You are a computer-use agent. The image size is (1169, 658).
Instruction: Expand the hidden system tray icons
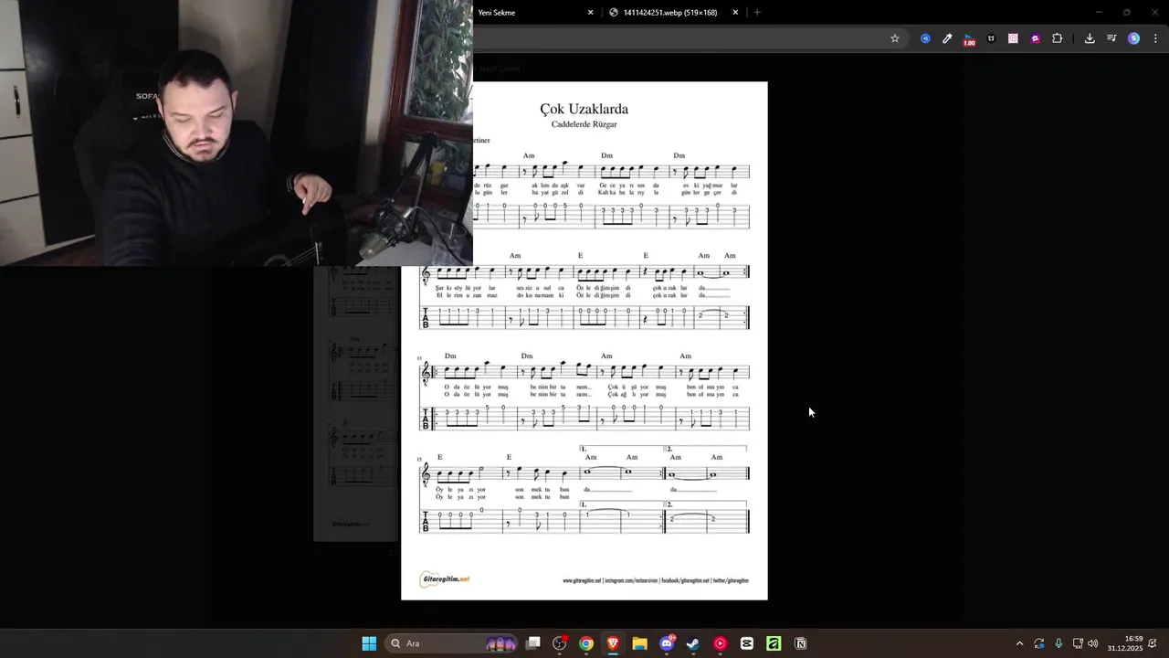pyautogui.click(x=1019, y=643)
